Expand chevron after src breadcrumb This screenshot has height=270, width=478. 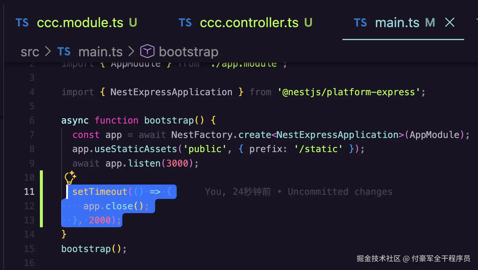tap(48, 52)
